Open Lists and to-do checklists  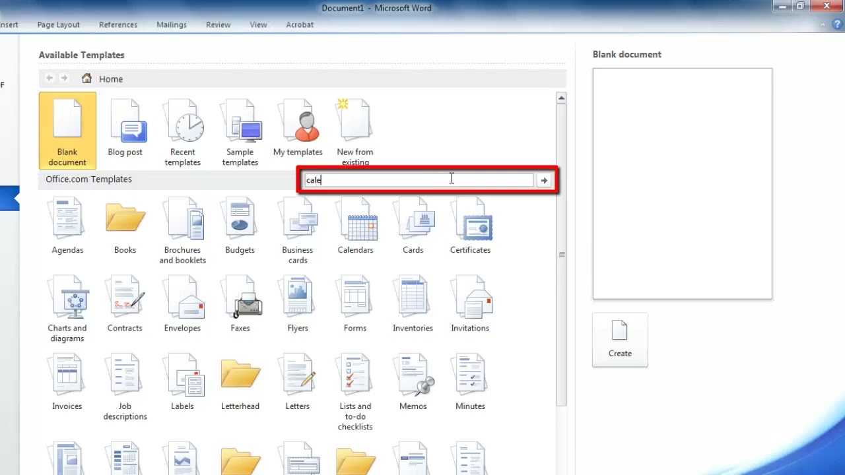[355, 392]
